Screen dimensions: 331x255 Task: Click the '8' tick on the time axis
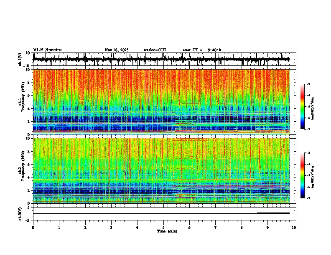pyautogui.click(x=242, y=227)
